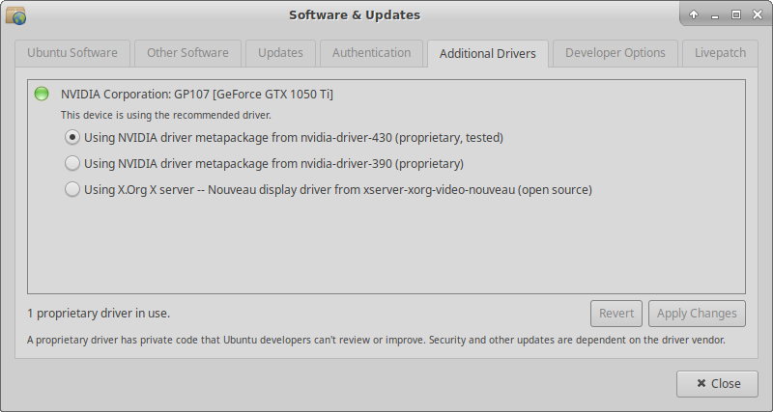The height and width of the screenshot is (412, 773).
Task: Select nvidia-driver-390 proprietary driver option
Action: 72,163
